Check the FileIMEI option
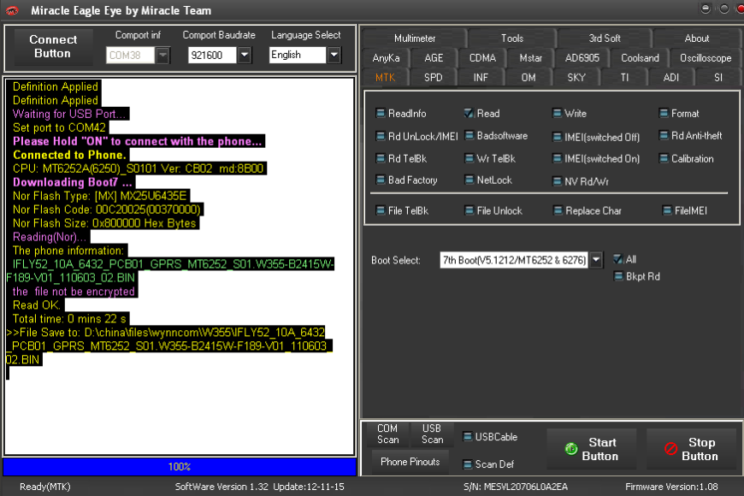 tap(667, 210)
